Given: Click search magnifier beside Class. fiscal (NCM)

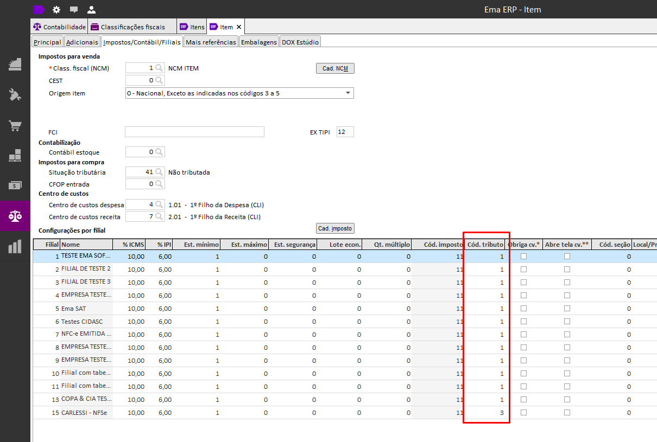Looking at the screenshot, I should [x=159, y=68].
